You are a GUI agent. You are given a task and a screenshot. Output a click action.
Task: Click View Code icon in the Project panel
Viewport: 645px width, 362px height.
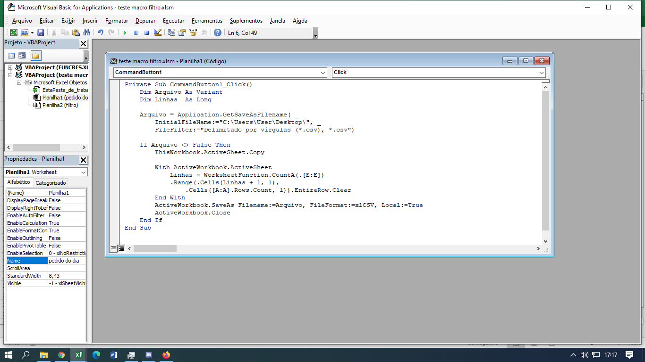[x=11, y=56]
